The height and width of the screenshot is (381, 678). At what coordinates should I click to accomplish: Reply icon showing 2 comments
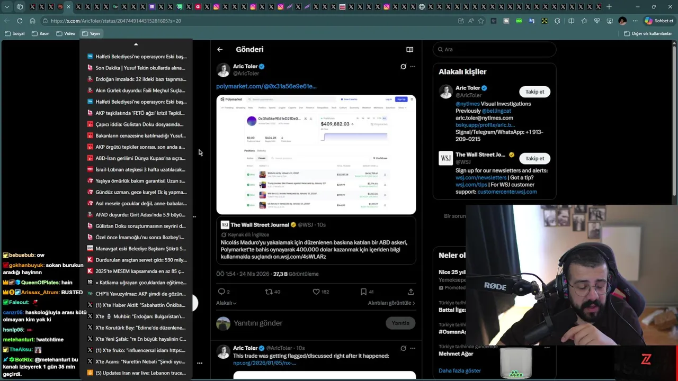(x=221, y=292)
